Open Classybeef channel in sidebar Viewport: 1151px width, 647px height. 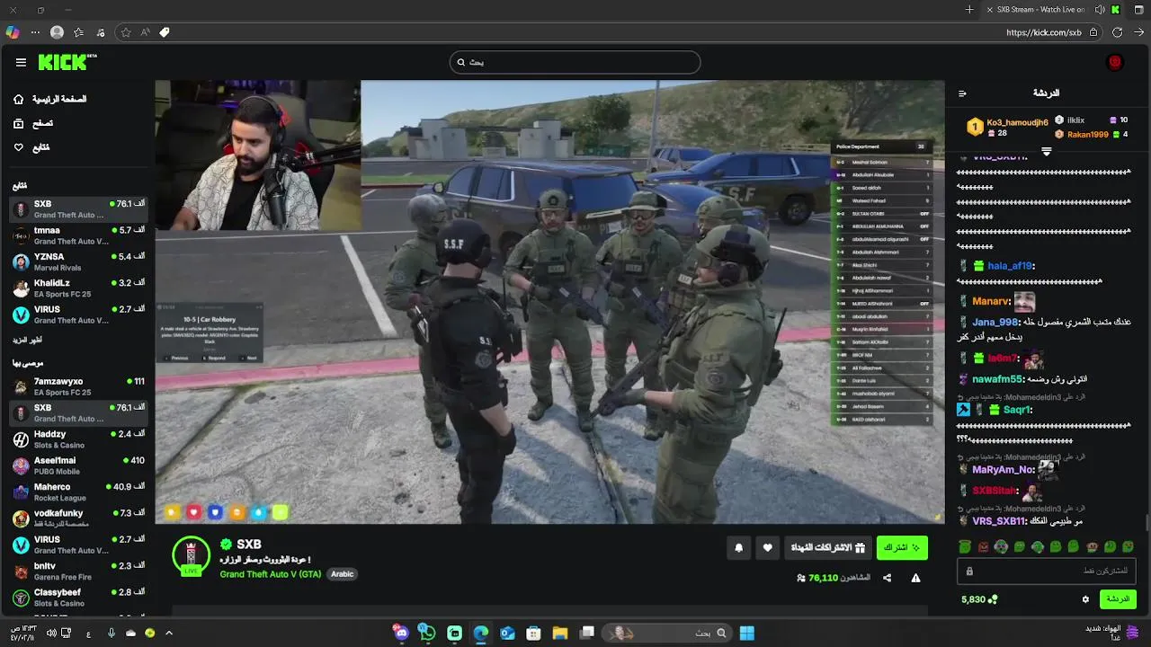pos(78,598)
